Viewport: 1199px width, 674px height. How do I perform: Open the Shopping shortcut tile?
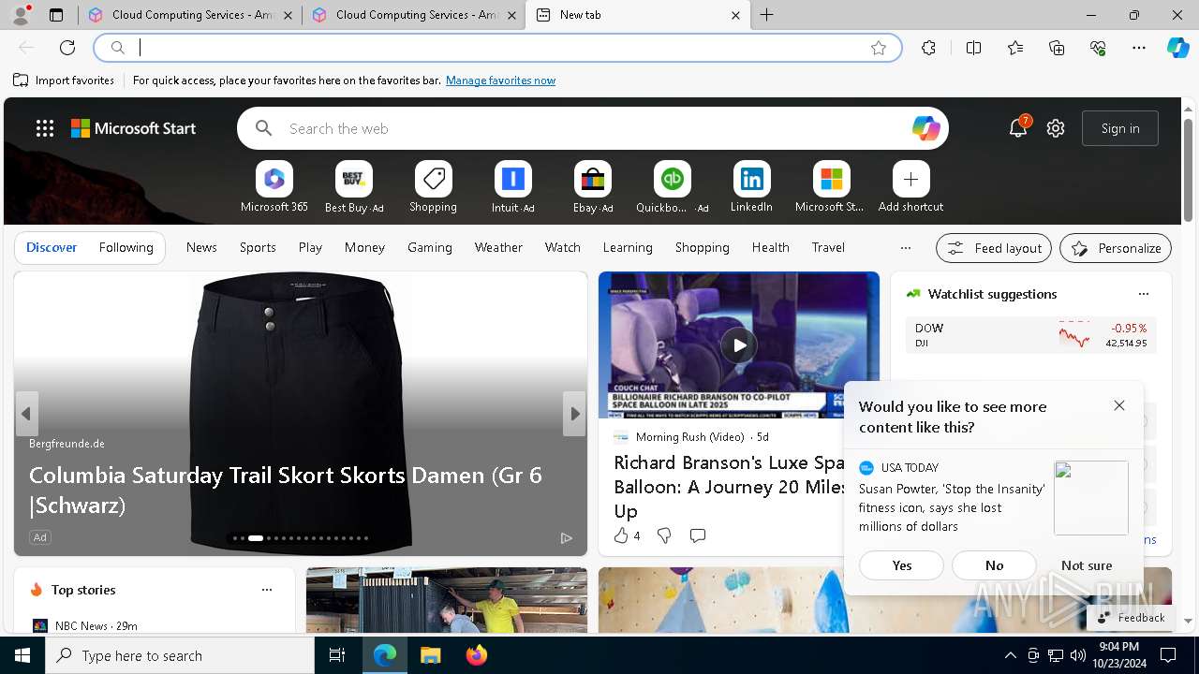point(433,187)
